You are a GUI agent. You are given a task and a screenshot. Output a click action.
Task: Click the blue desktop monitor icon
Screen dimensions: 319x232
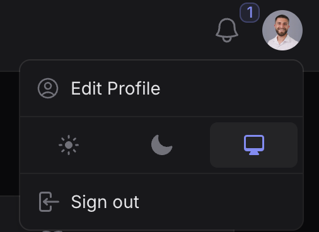[x=254, y=145]
